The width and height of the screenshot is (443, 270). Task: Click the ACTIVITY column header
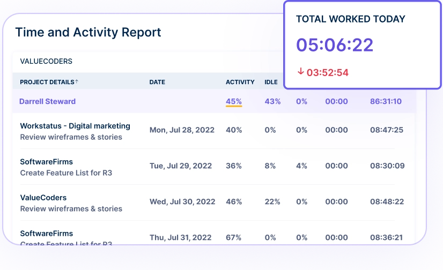point(240,82)
